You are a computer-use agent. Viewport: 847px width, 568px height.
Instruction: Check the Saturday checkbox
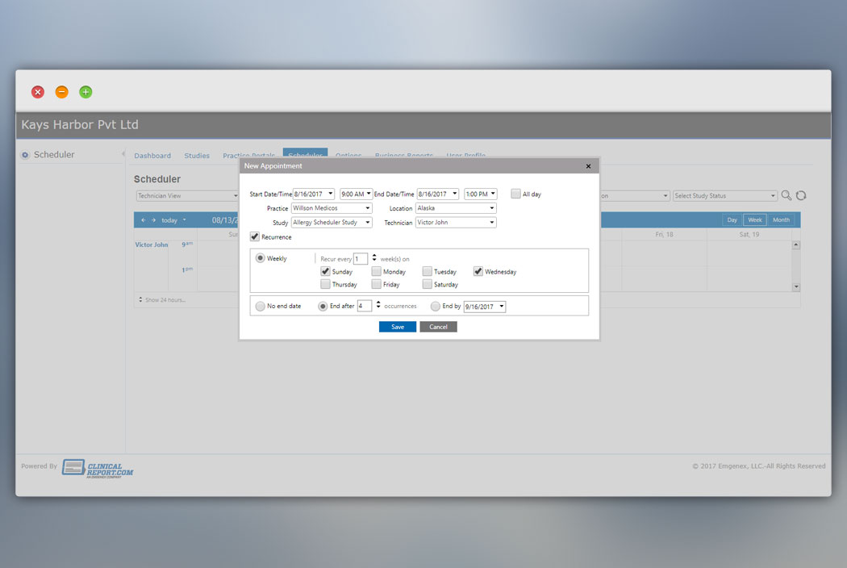pos(428,284)
